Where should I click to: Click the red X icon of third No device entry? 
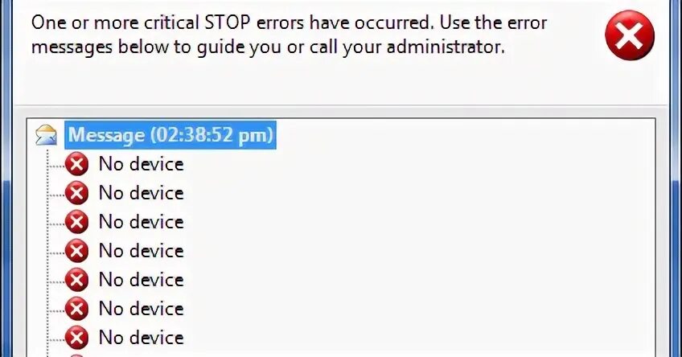[76, 222]
